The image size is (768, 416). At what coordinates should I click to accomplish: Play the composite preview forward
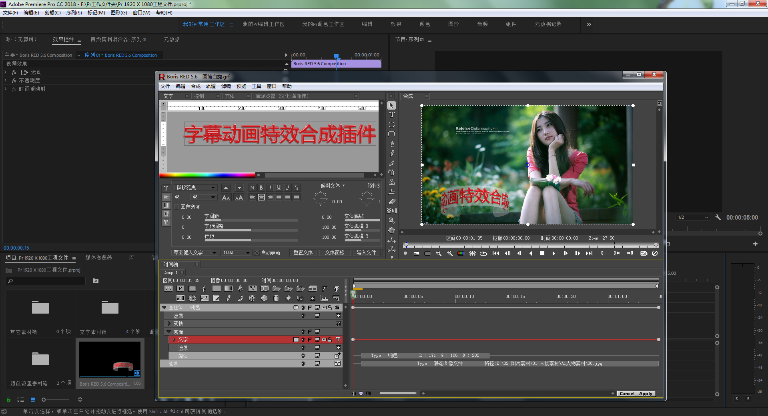553,253
